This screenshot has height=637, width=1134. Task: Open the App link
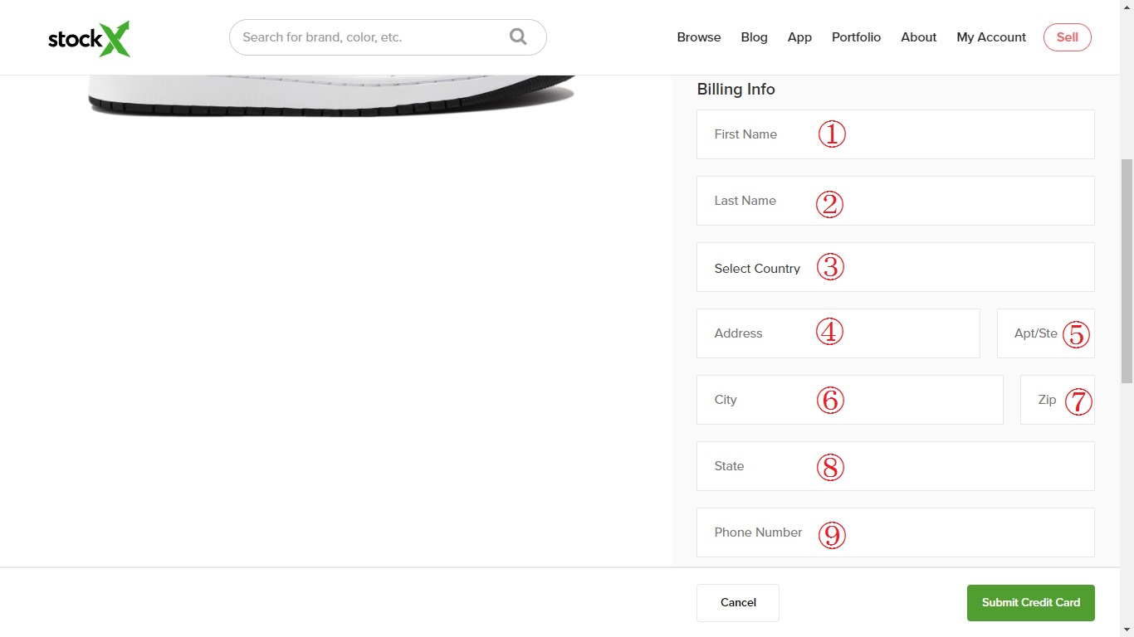(799, 37)
